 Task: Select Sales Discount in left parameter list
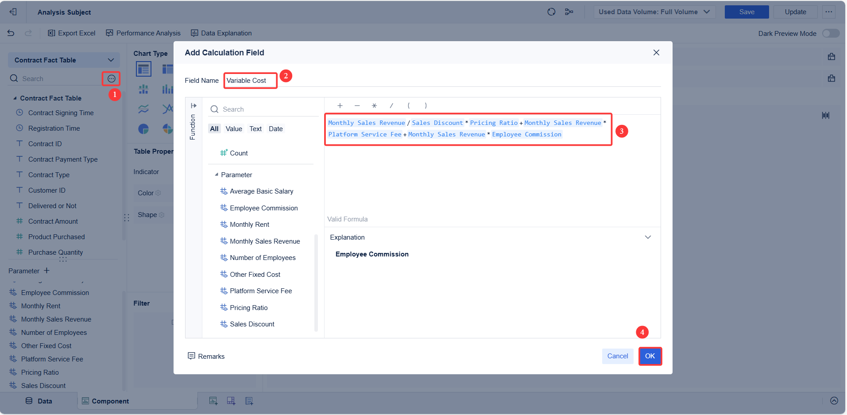pyautogui.click(x=43, y=386)
